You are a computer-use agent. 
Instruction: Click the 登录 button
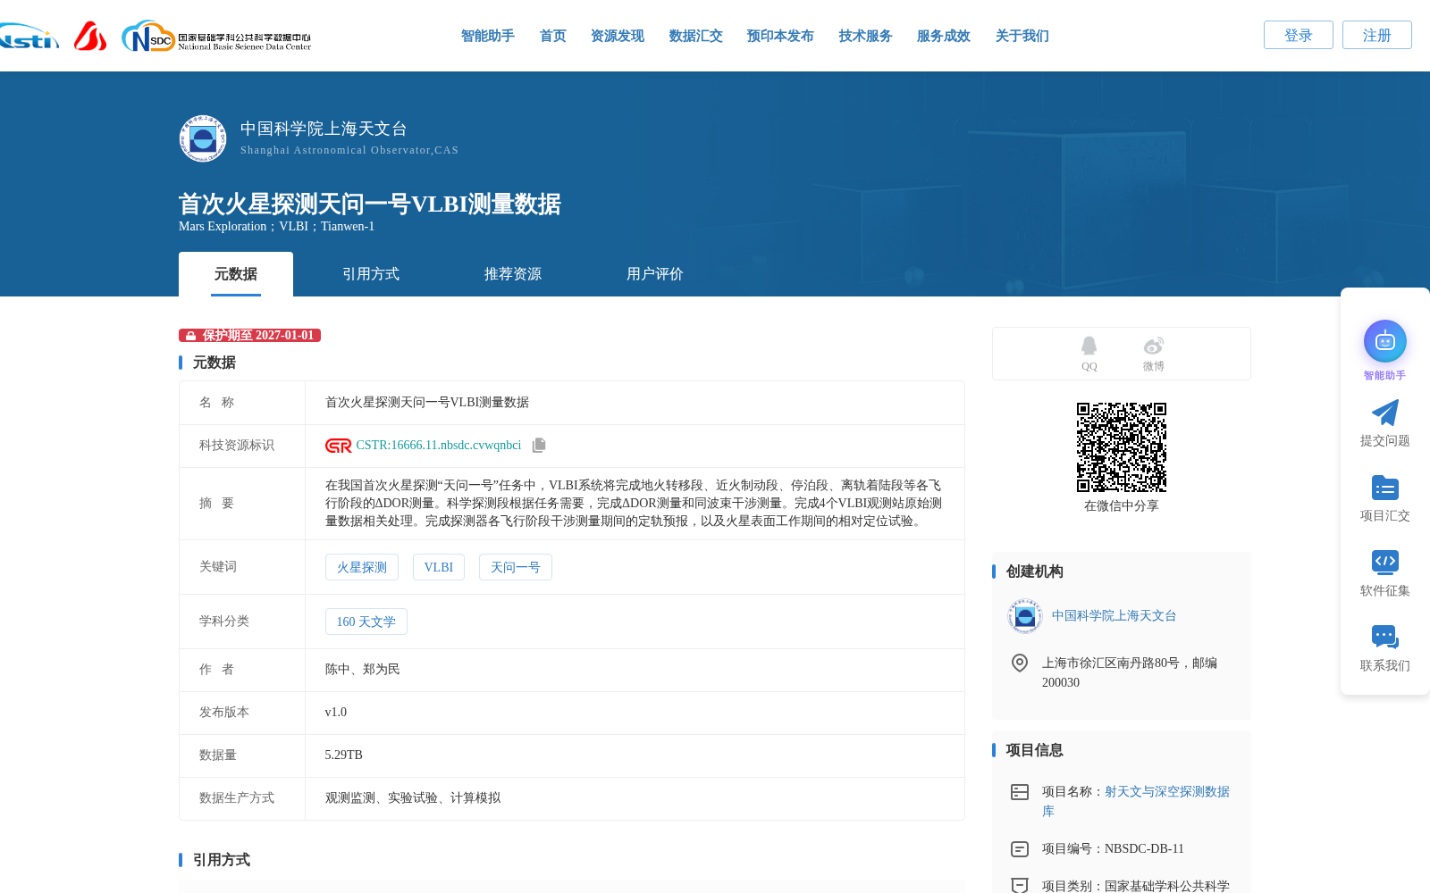(x=1299, y=35)
